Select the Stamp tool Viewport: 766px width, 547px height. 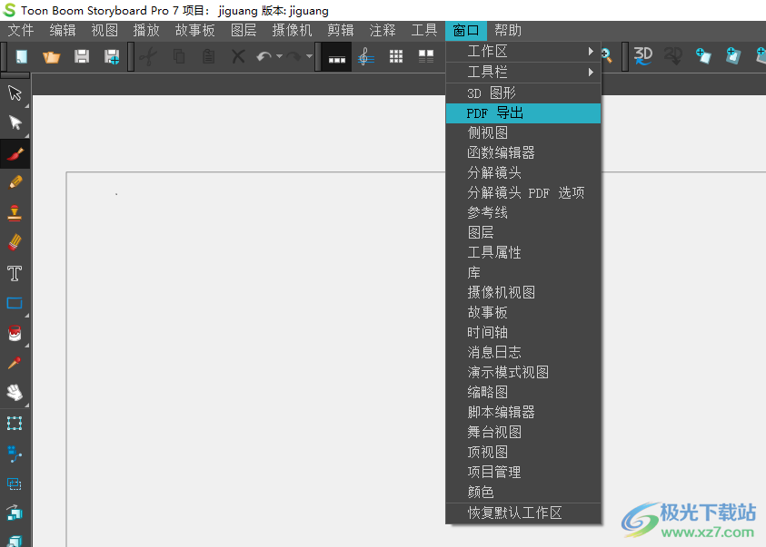click(15, 213)
